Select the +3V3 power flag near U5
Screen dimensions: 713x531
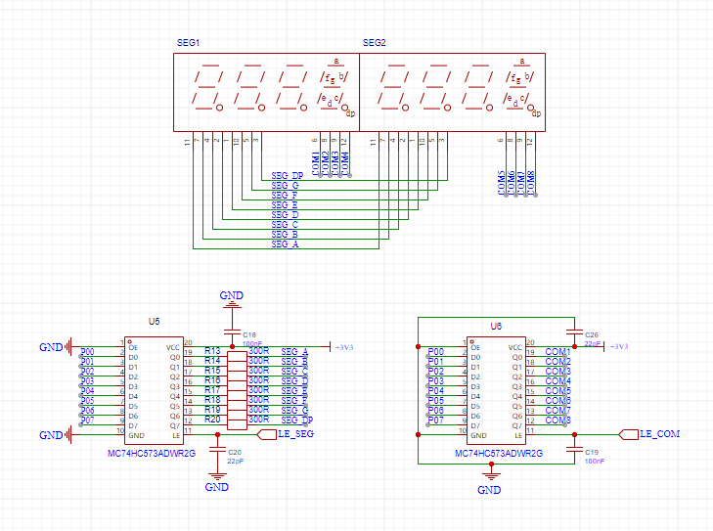341,347
